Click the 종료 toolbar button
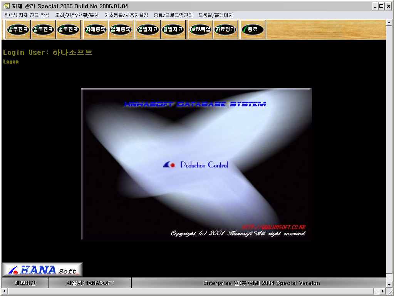The height and width of the screenshot is (296, 394). pyautogui.click(x=253, y=30)
